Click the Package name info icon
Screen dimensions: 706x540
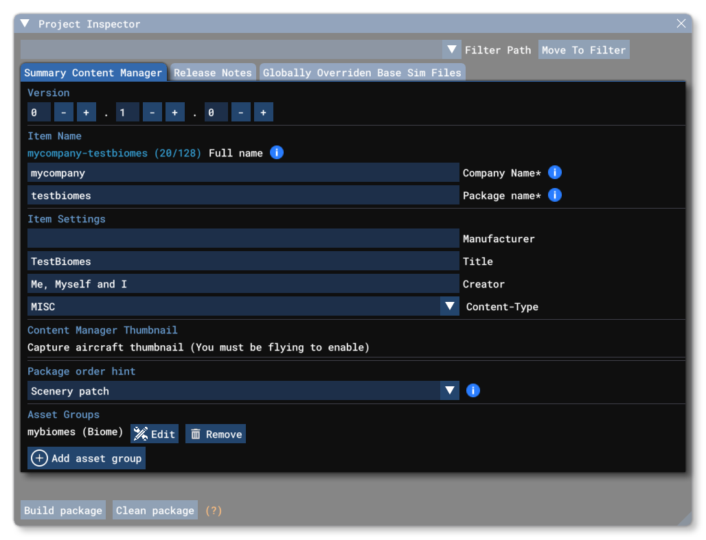click(x=554, y=195)
